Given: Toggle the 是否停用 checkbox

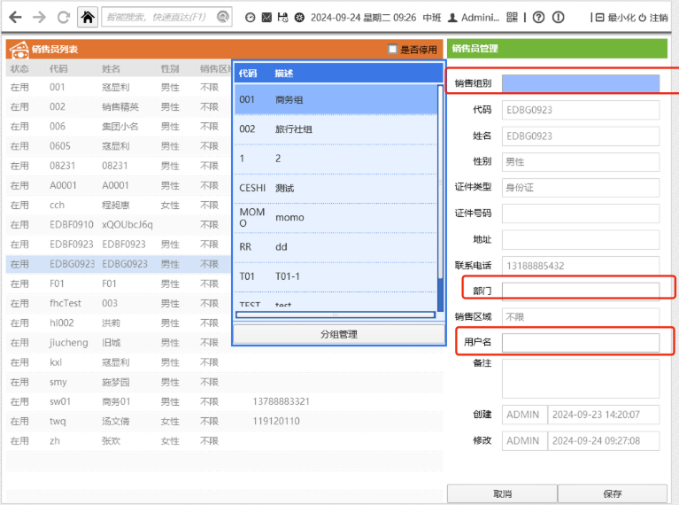Looking at the screenshot, I should click(x=392, y=49).
